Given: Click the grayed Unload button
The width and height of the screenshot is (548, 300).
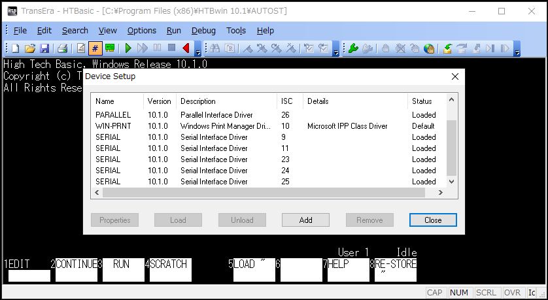Looking at the screenshot, I should tap(242, 220).
